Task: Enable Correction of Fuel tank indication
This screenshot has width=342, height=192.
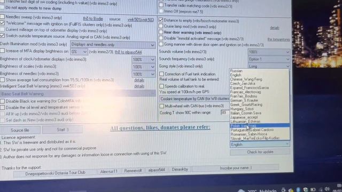Action: 161,74
